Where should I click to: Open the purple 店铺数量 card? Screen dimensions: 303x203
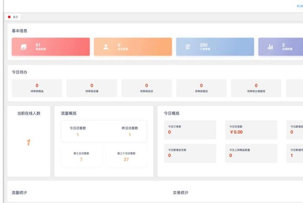tap(280, 47)
